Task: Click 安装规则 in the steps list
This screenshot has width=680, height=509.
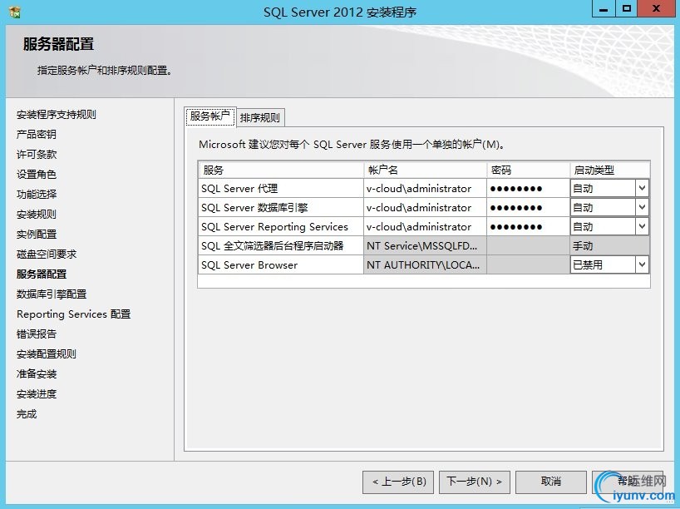Action: click(37, 215)
